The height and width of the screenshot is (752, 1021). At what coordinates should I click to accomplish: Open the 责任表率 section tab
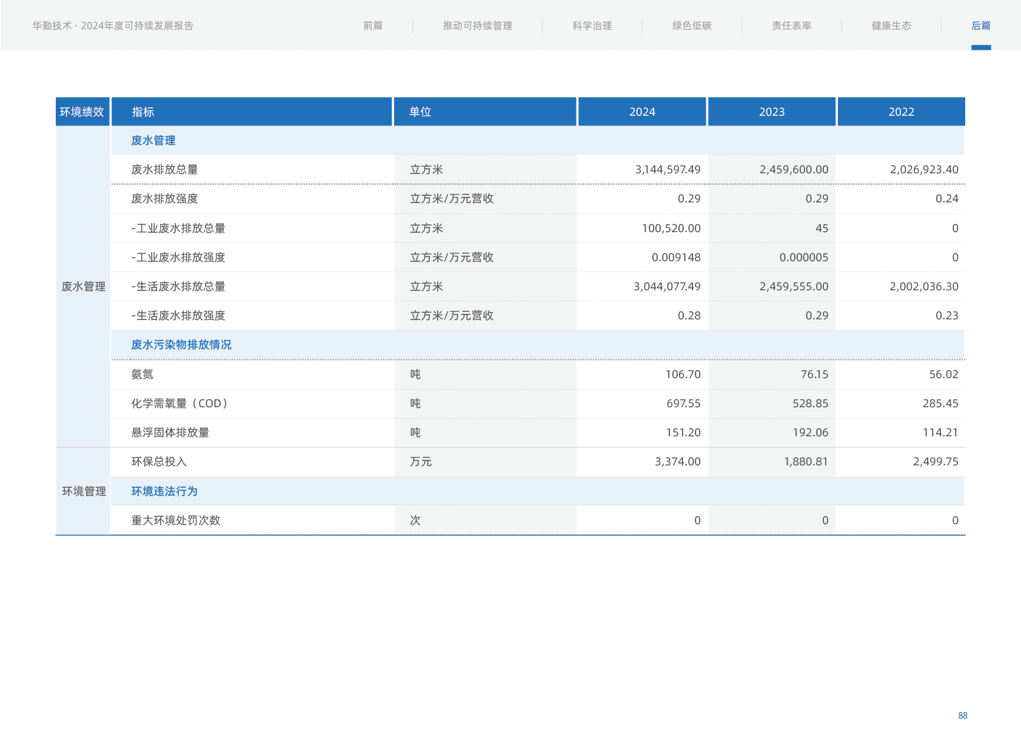tap(791, 25)
